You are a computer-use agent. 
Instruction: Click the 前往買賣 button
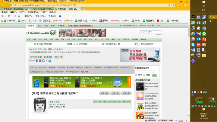(x=48, y=57)
